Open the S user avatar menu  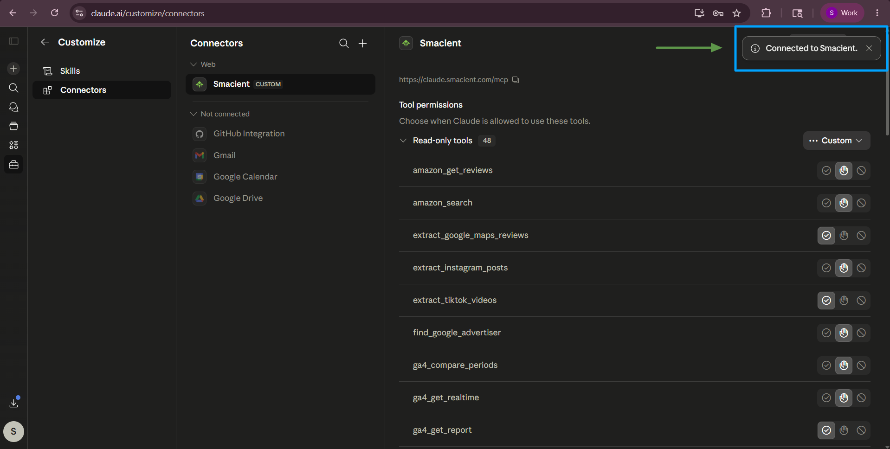coord(13,431)
